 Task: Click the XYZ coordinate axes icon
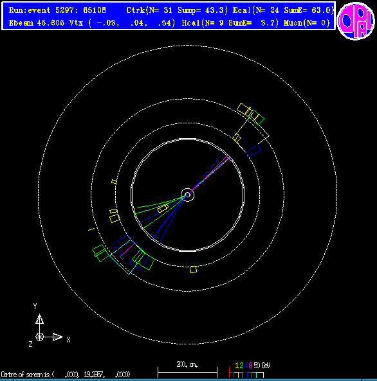point(49,326)
